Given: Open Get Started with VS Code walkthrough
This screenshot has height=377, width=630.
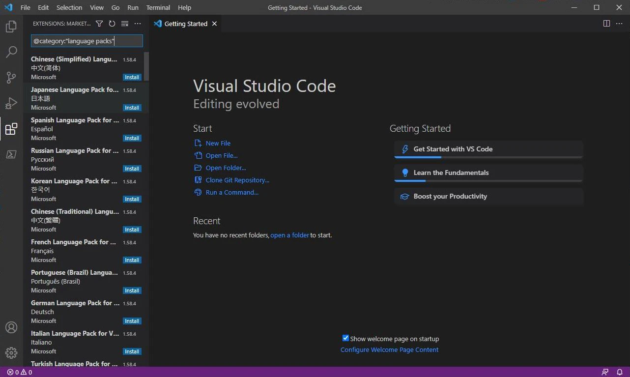Looking at the screenshot, I should click(488, 149).
